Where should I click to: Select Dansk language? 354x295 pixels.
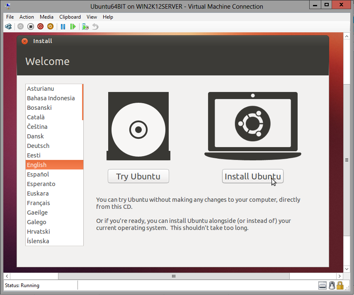click(54, 136)
